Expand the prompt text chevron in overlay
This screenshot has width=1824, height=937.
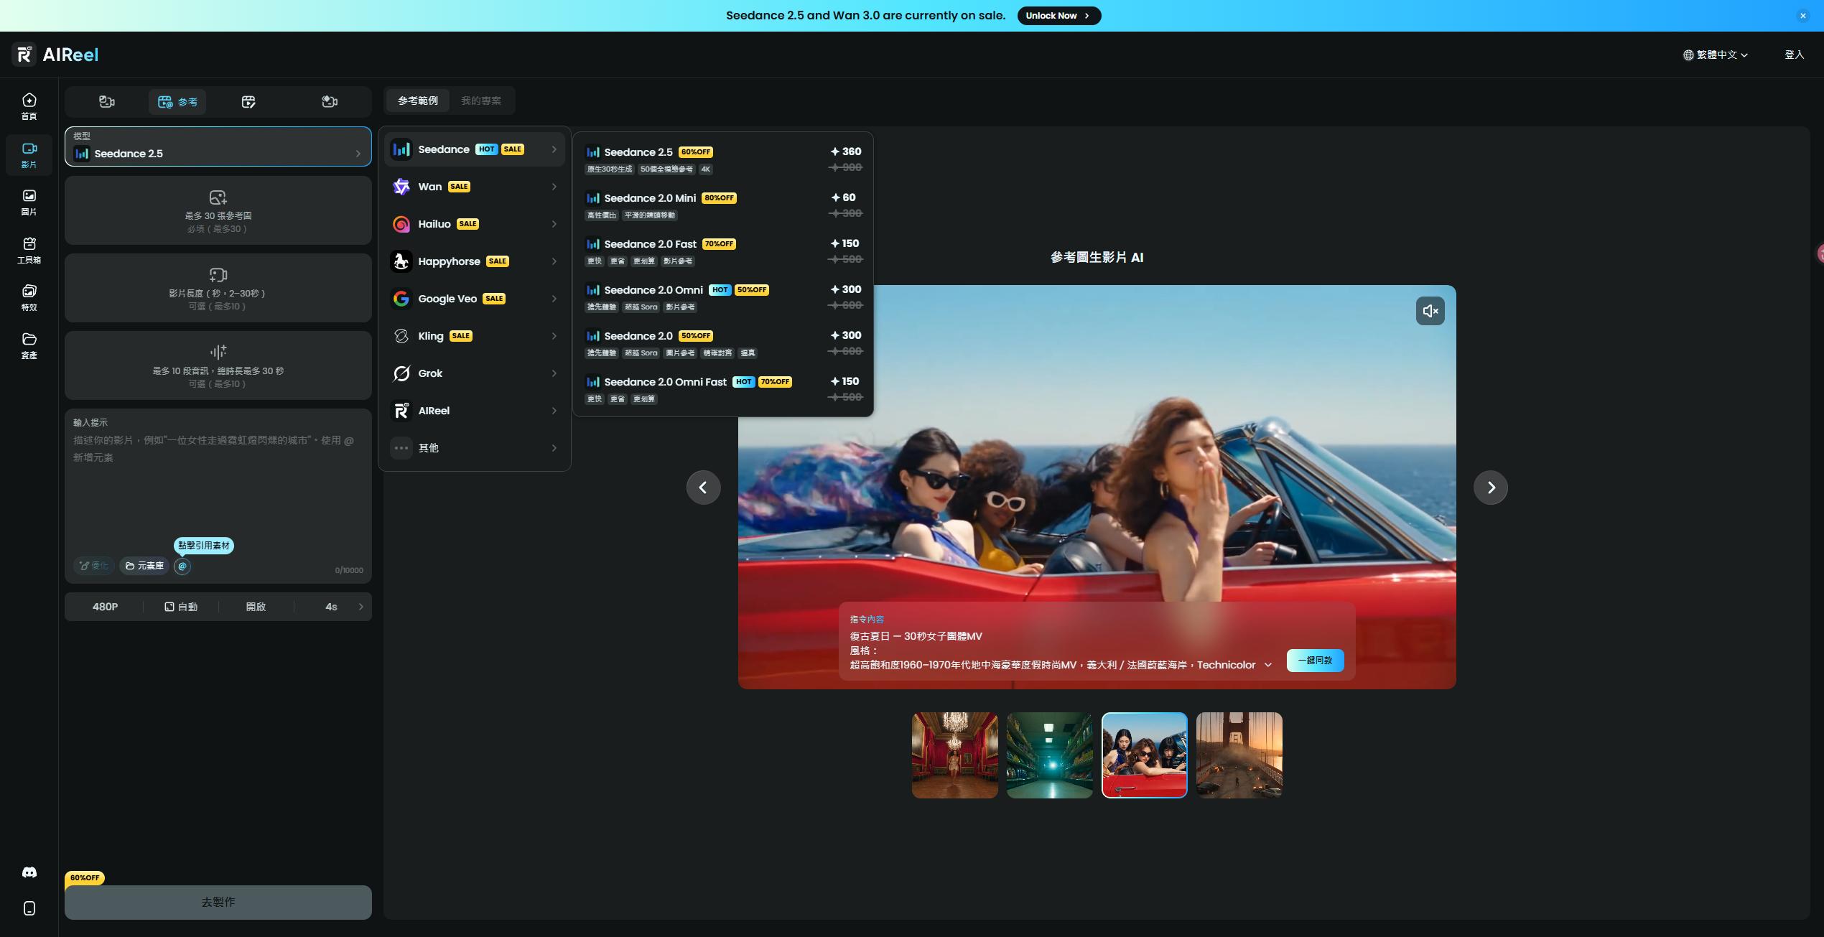point(1268,665)
